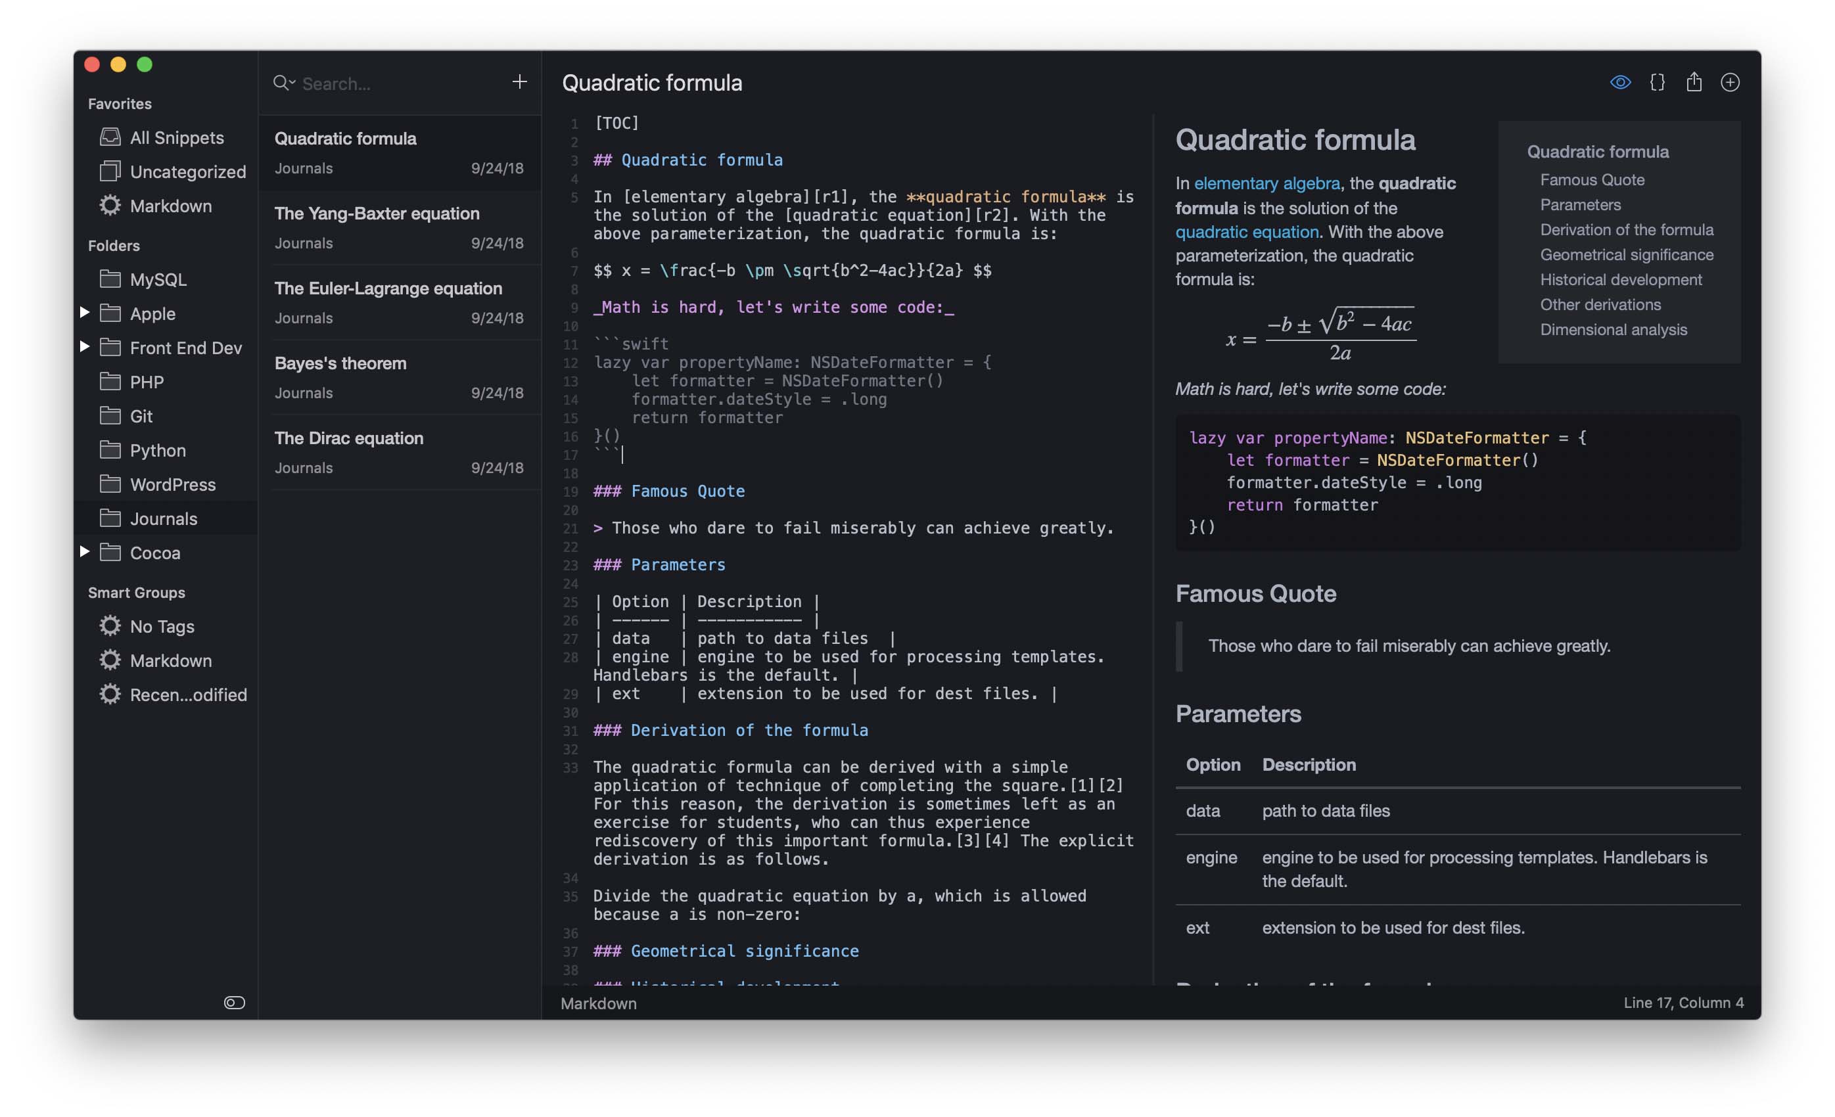Image resolution: width=1835 pixels, height=1117 pixels.
Task: Select the Journals folder
Action: 166,518
